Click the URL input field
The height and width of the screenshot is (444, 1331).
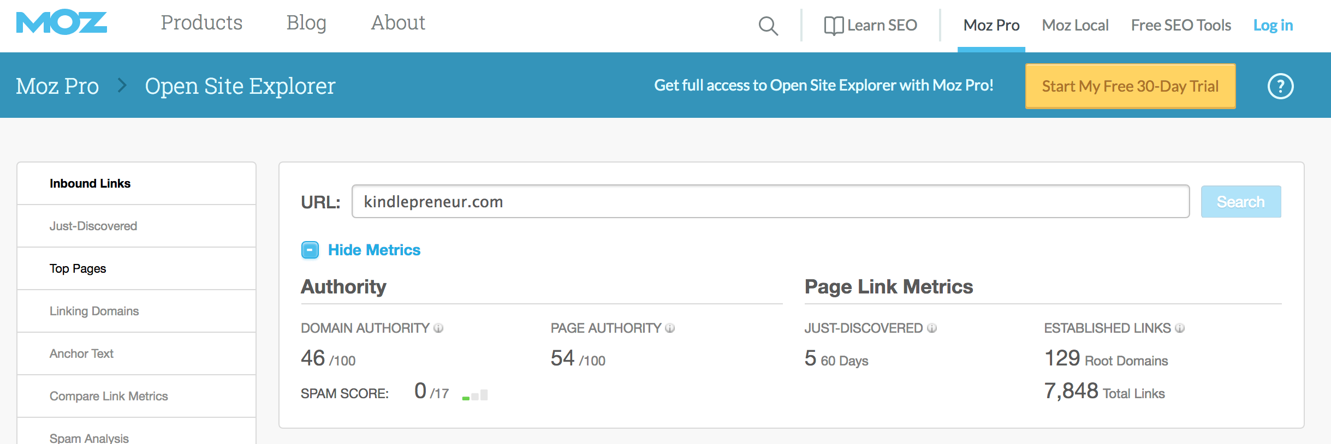(x=770, y=201)
